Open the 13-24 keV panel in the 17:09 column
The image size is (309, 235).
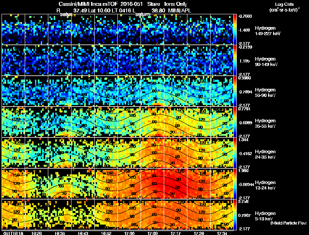152,184
